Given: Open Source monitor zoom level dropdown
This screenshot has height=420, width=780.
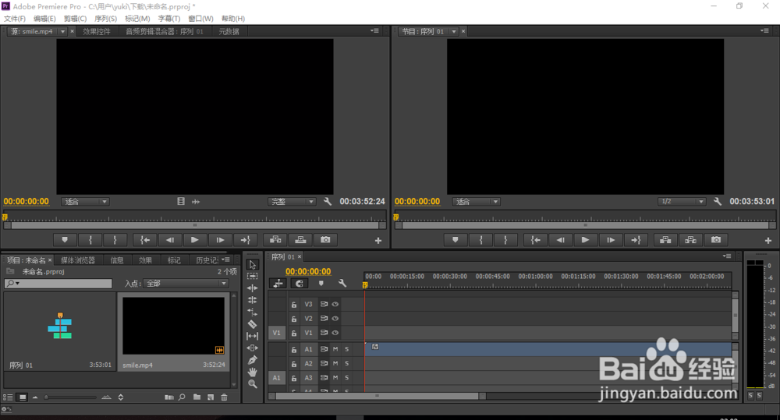Looking at the screenshot, I should (x=85, y=201).
